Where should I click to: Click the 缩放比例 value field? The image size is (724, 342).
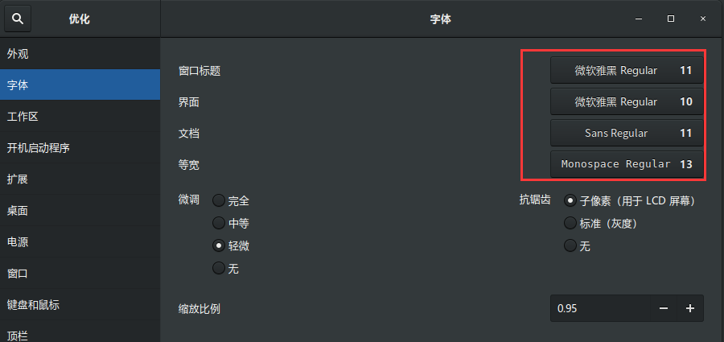point(600,308)
